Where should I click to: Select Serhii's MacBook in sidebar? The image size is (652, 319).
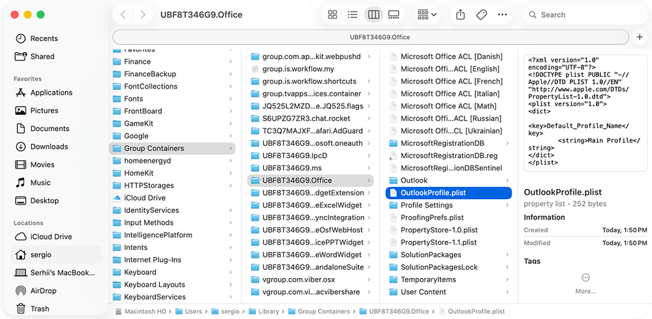56,273
